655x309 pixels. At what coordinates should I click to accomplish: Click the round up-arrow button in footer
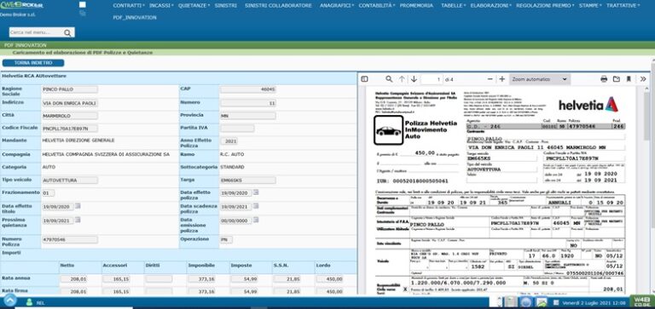point(10,300)
